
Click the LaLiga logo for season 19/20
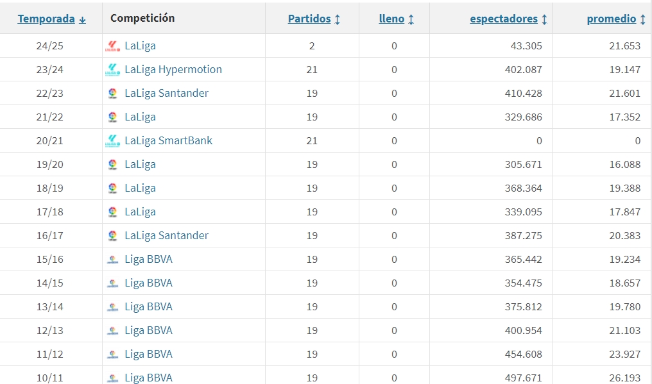(113, 165)
